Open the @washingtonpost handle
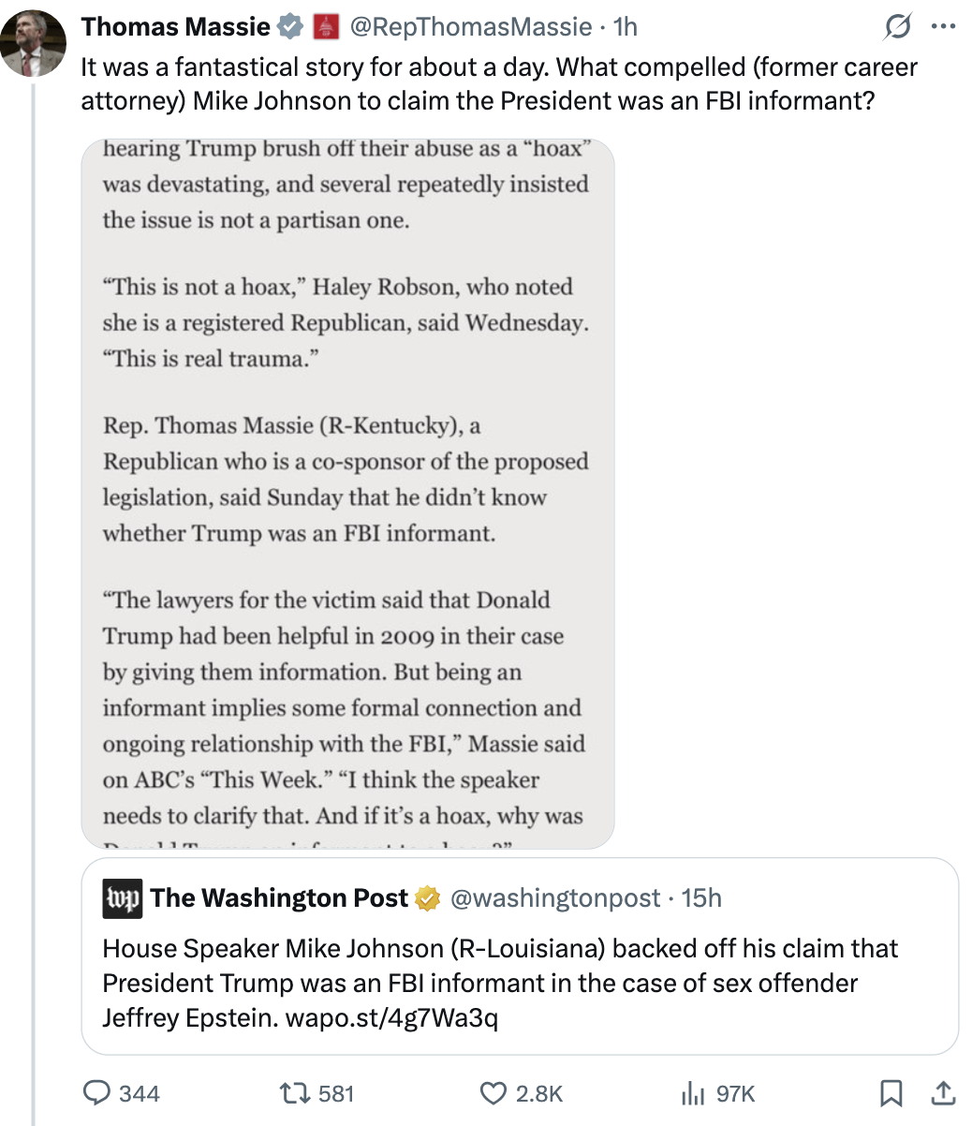972x1126 pixels. 556,898
